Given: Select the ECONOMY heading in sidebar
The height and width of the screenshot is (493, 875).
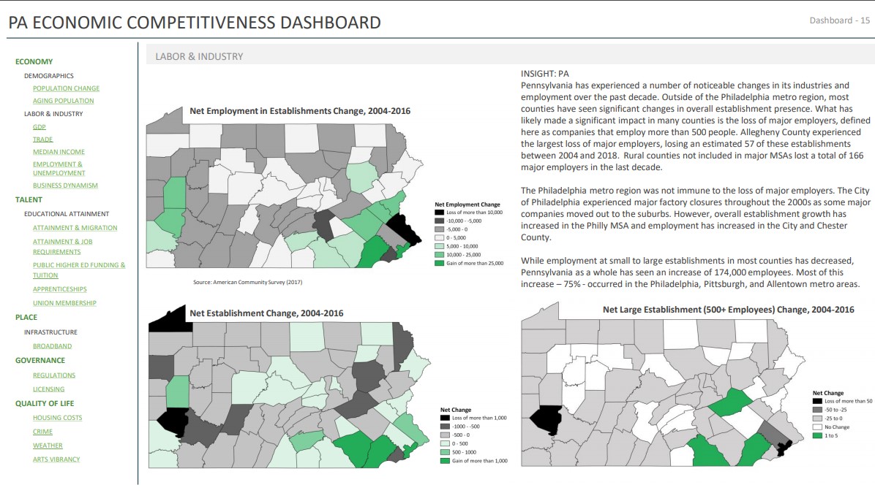Looking at the screenshot, I should pyautogui.click(x=34, y=62).
